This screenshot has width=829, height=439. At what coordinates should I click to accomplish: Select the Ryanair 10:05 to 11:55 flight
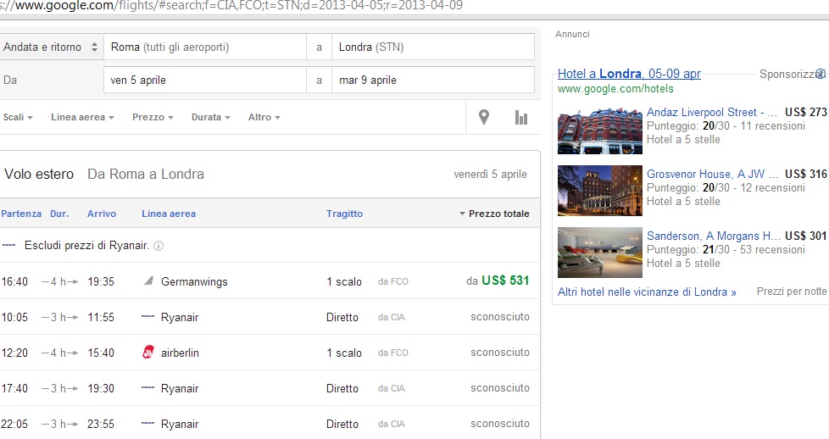pyautogui.click(x=270, y=317)
